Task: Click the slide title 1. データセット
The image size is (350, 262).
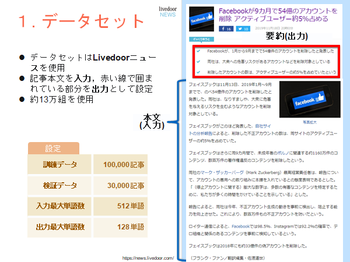Action: coord(81,21)
